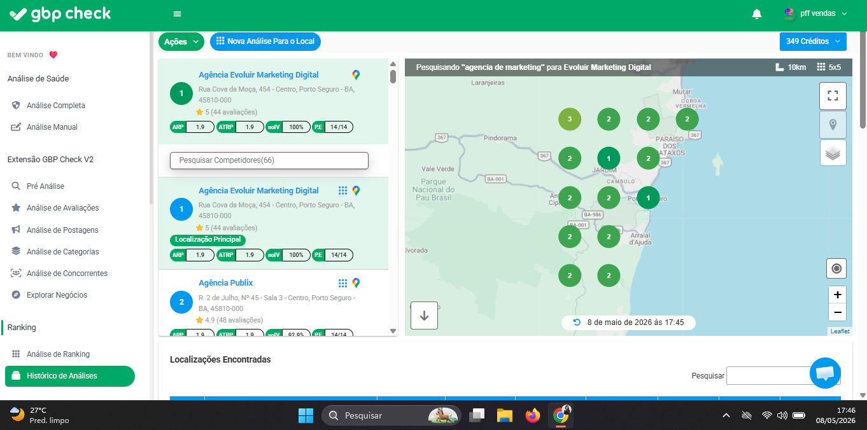Show hidden tray icons chevron

pos(726,415)
